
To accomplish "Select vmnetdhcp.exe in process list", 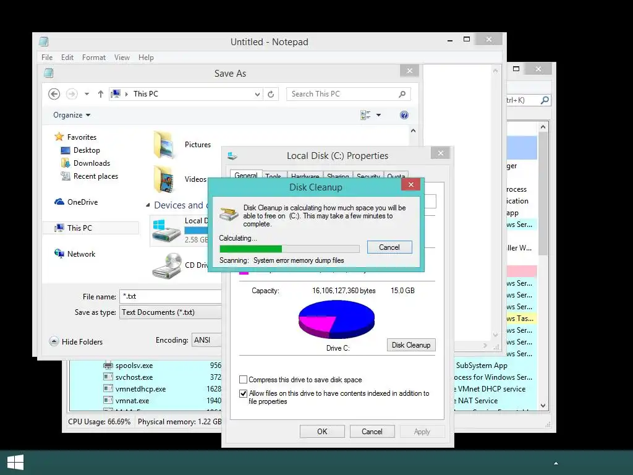I will 140,389.
